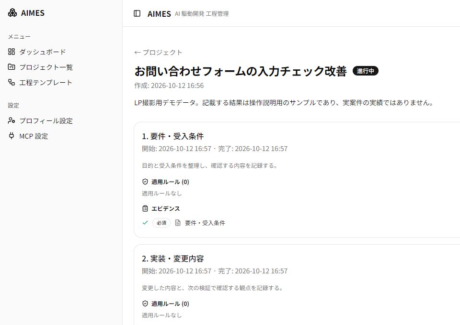Viewport: 460px width, 325px height.
Task: Click step 1 start/finish timestamp line
Action: pos(215,149)
